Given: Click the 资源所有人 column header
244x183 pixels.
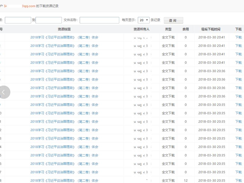Looking at the screenshot, I should (141, 29).
